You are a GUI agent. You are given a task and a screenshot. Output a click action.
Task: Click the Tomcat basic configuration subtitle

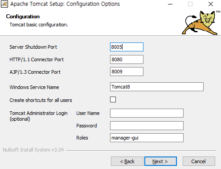(x=39, y=25)
